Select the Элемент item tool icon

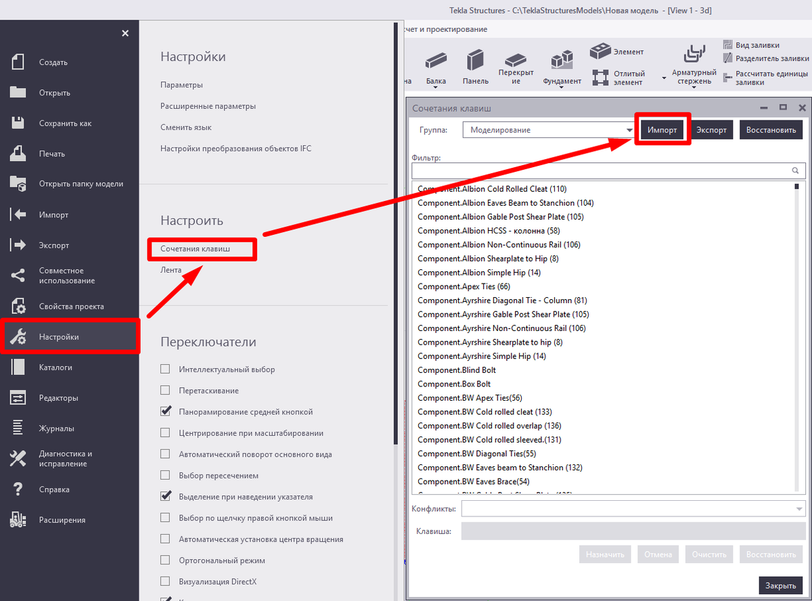coord(600,51)
